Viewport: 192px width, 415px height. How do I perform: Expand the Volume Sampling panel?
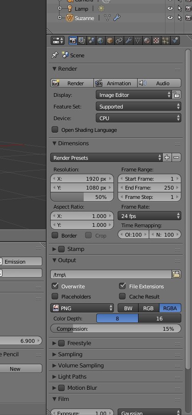[x=54, y=366]
